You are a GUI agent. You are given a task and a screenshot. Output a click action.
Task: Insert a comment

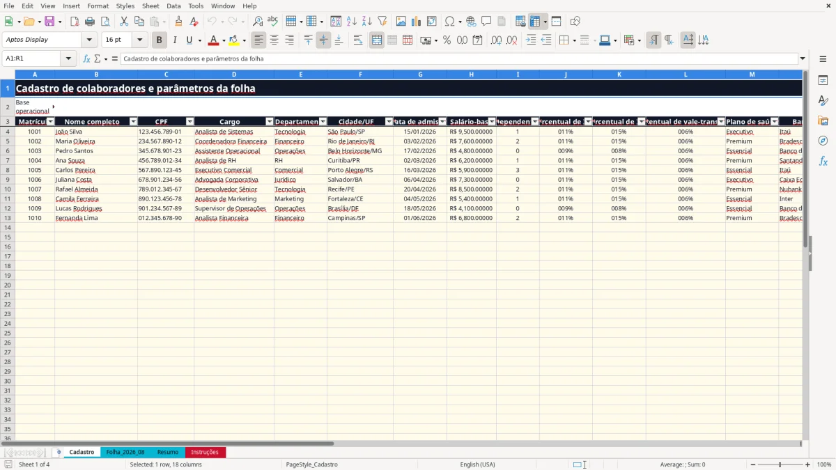[486, 22]
